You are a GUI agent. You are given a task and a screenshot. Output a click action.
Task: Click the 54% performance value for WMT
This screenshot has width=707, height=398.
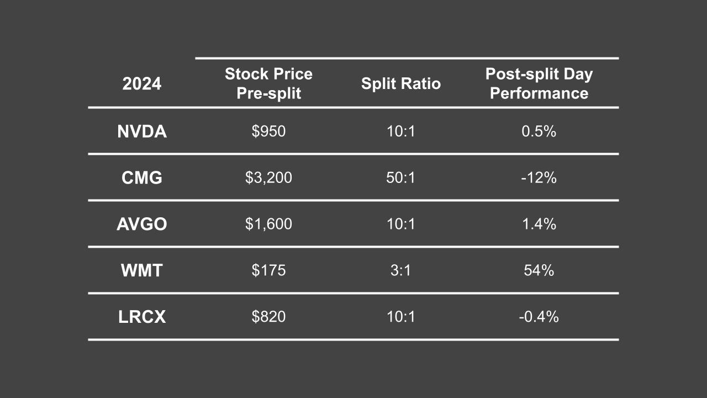point(539,271)
